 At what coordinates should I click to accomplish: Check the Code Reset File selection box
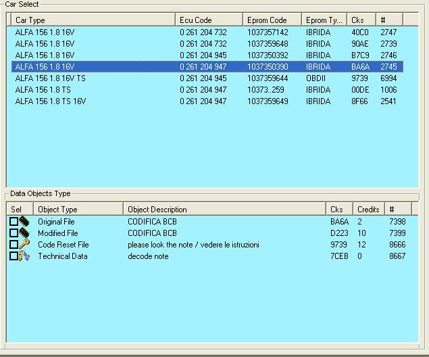point(14,245)
